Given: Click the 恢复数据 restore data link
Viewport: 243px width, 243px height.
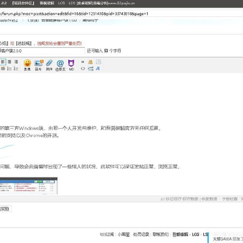Looking at the screenshot, I should click(x=209, y=199).
